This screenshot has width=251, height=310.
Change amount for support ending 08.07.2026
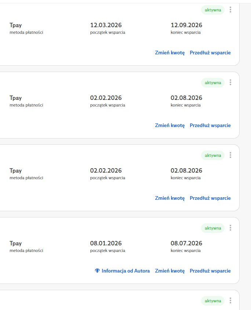point(170,271)
